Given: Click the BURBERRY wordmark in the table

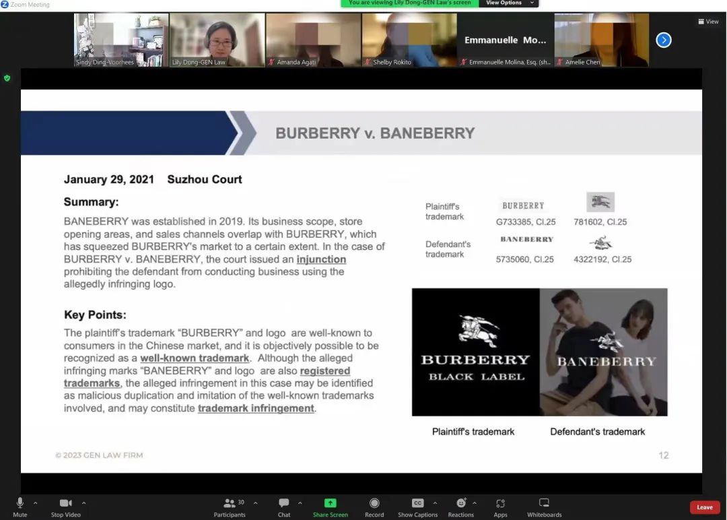Looking at the screenshot, I should 523,205.
